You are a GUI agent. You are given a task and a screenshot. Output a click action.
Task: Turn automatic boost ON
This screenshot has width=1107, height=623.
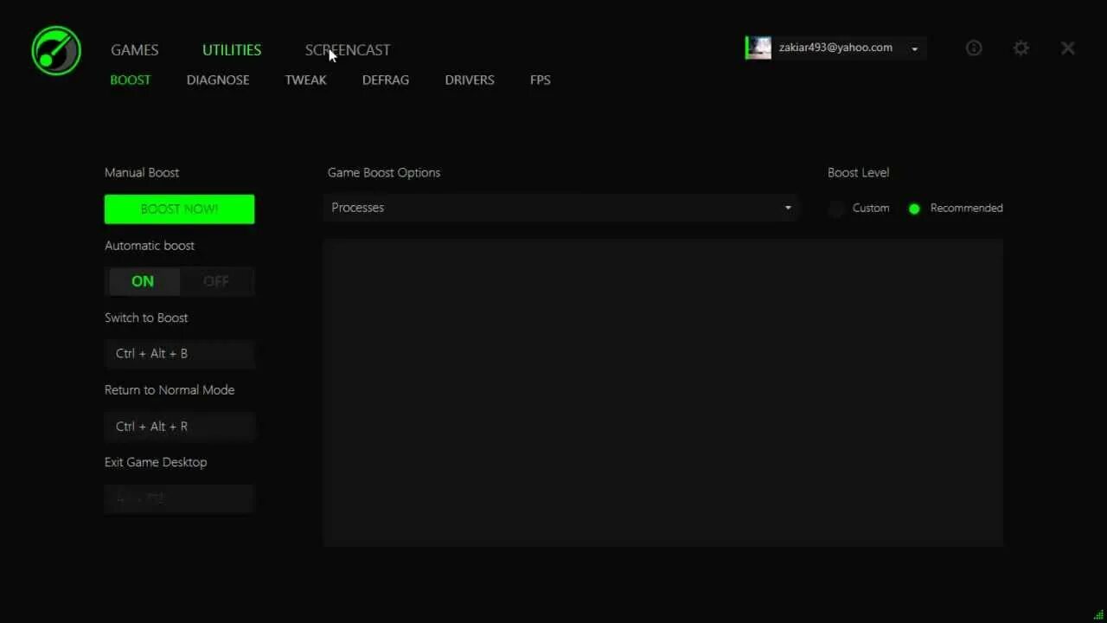point(143,281)
